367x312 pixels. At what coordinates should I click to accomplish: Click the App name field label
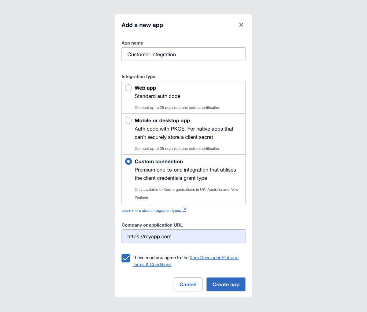(132, 43)
